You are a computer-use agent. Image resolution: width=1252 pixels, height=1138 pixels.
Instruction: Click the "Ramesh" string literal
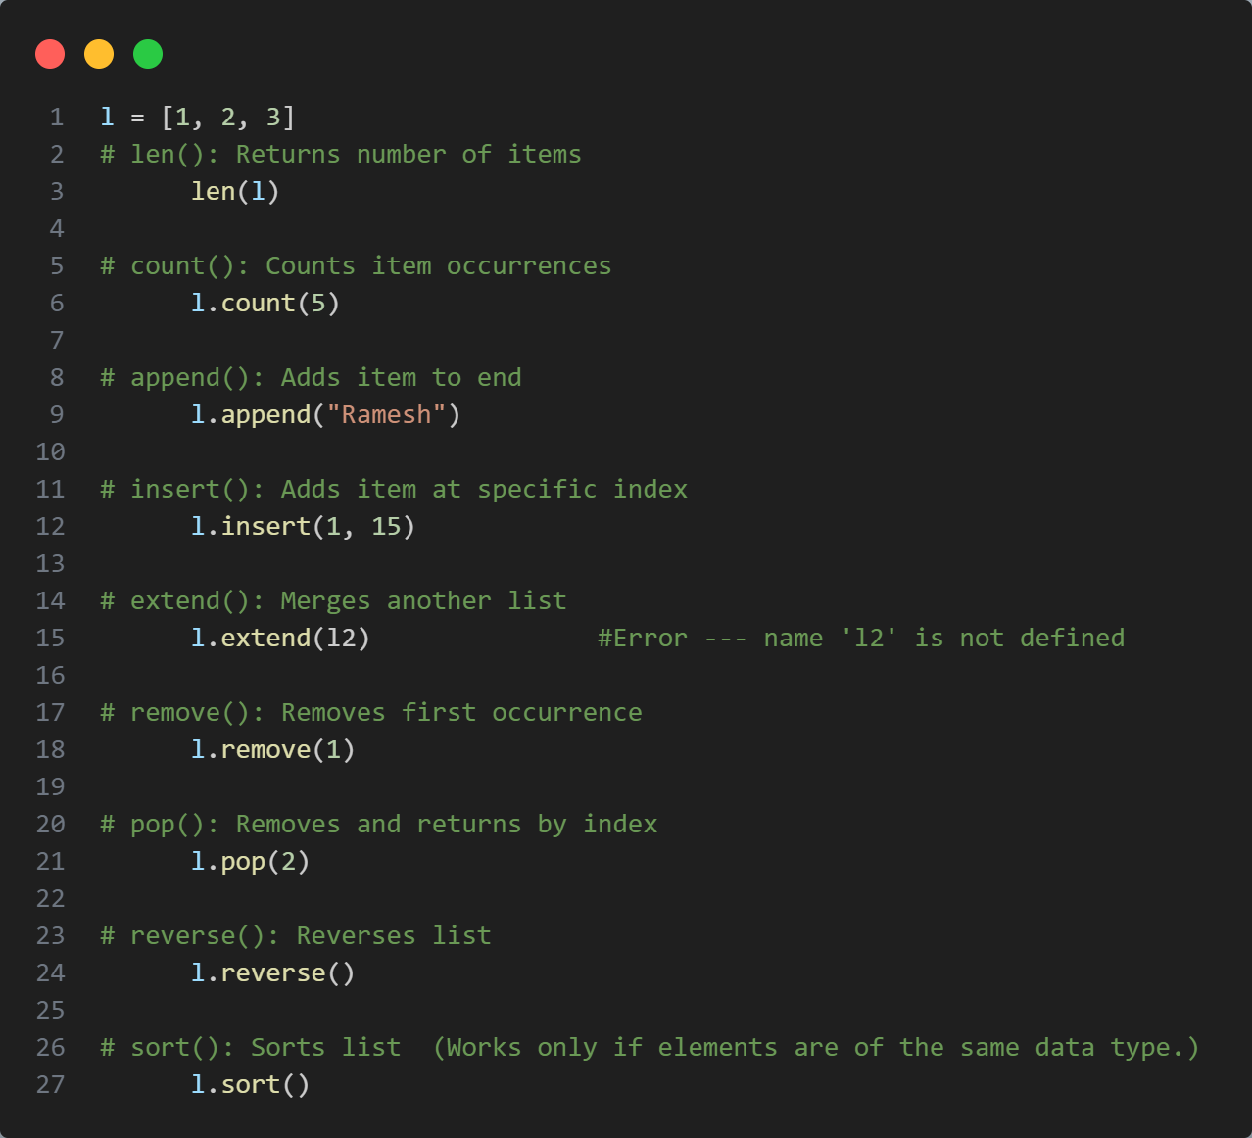[386, 415]
